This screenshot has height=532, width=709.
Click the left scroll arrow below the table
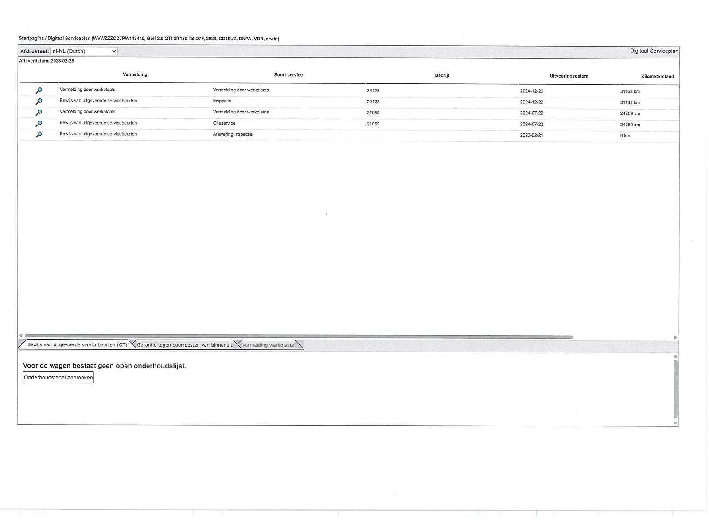pyautogui.click(x=21, y=336)
